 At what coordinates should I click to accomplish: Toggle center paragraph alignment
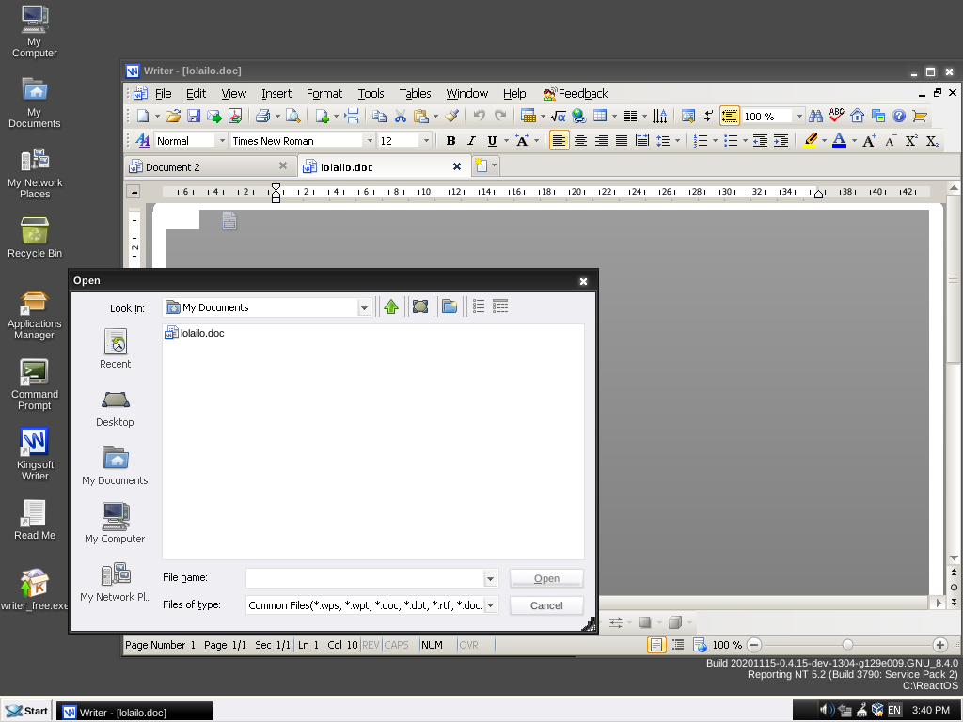tap(580, 141)
